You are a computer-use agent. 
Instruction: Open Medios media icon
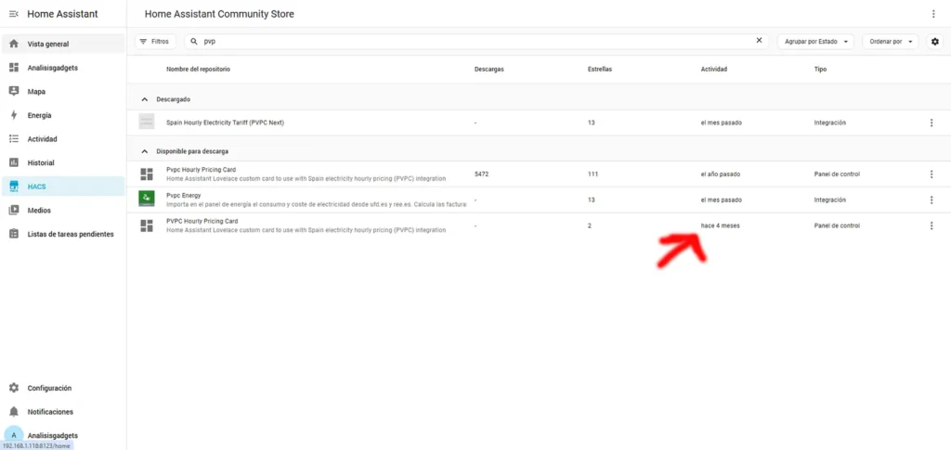[14, 211]
